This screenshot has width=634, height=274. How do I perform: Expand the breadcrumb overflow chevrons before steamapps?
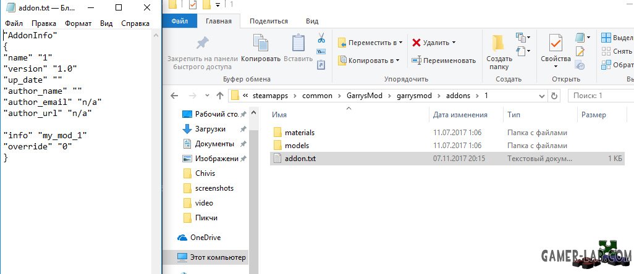tap(245, 96)
